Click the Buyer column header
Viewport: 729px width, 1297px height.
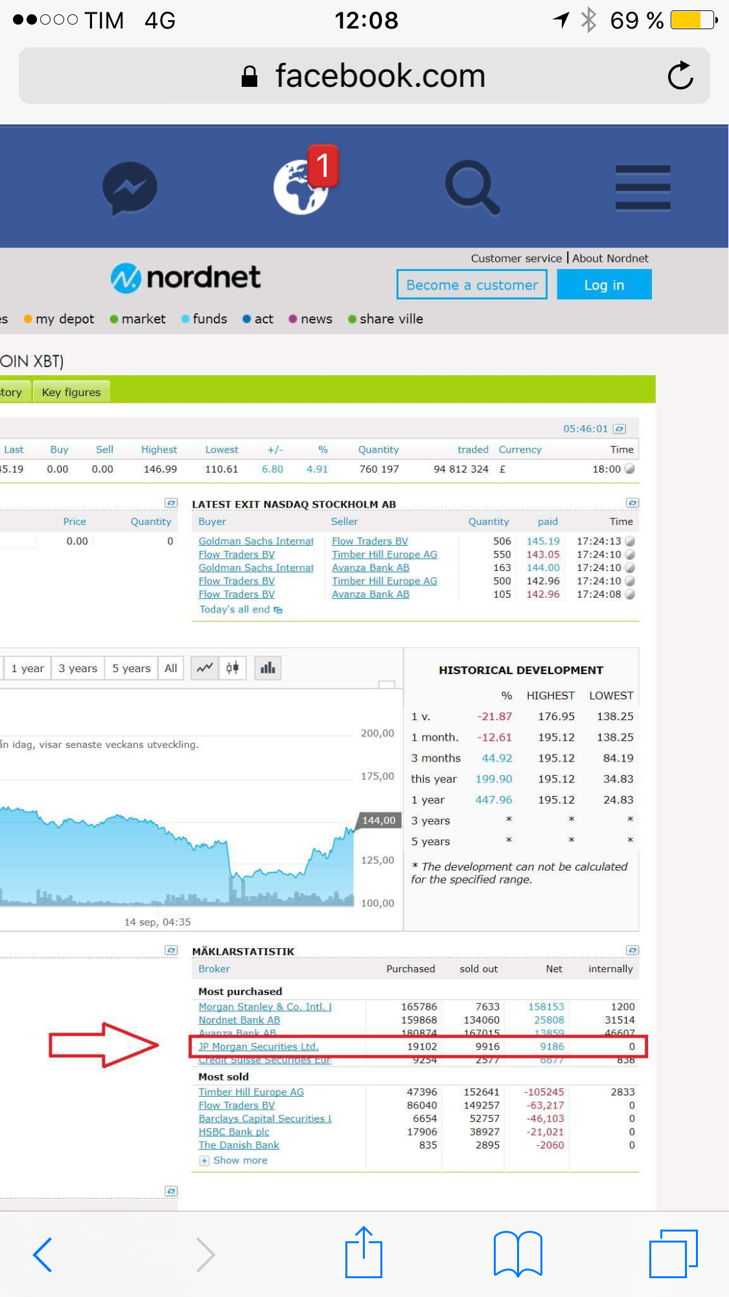pos(212,521)
